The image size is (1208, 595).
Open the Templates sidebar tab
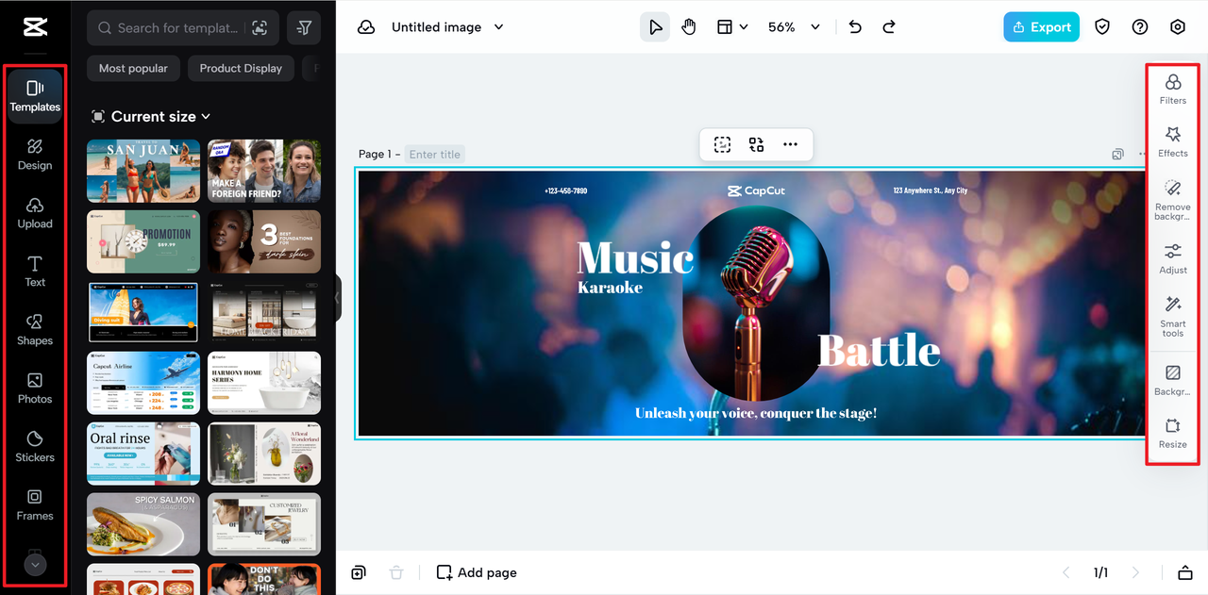[35, 96]
